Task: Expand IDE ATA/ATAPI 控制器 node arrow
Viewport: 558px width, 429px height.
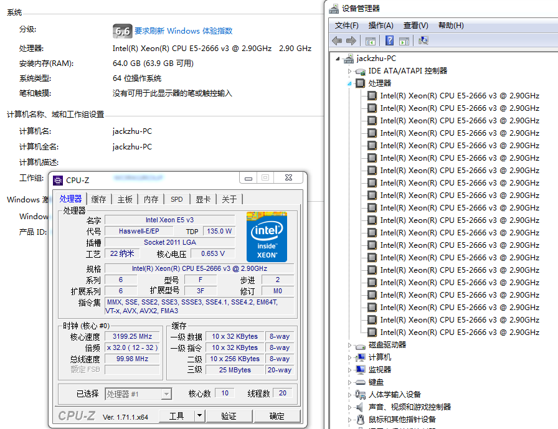Action: coord(349,71)
